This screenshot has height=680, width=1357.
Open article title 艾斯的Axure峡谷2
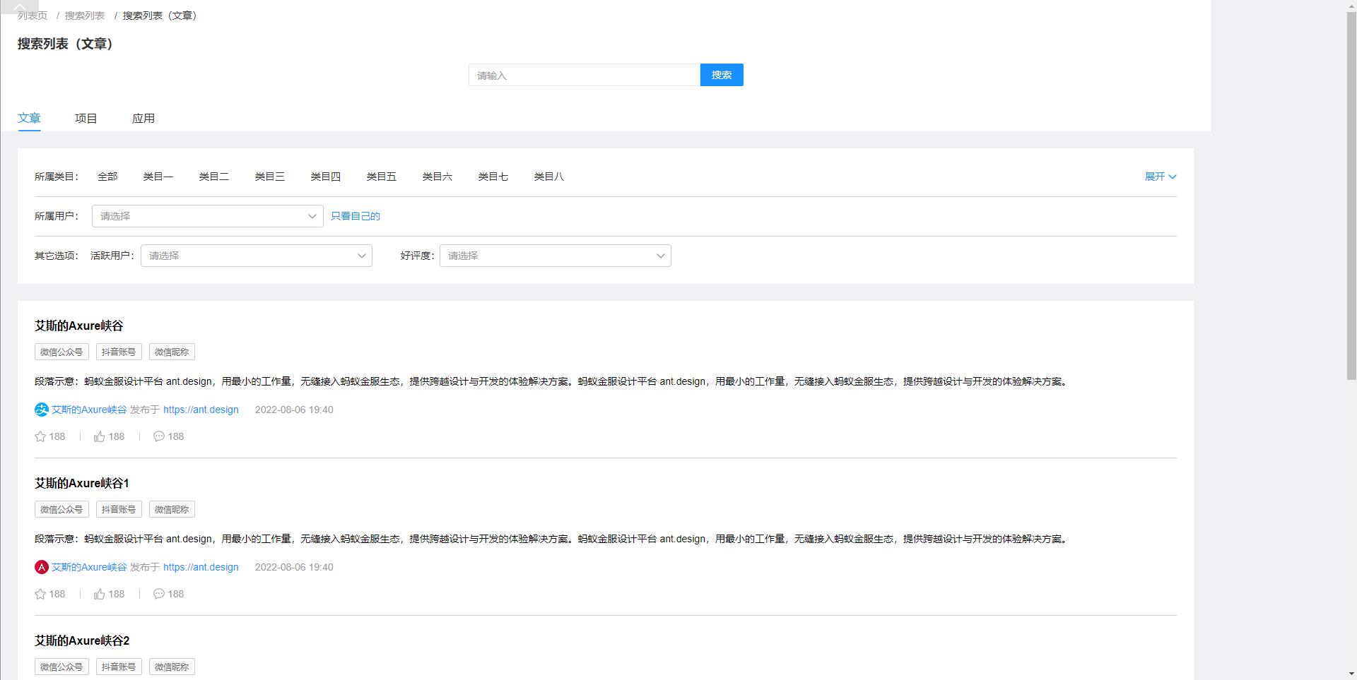[82, 640]
